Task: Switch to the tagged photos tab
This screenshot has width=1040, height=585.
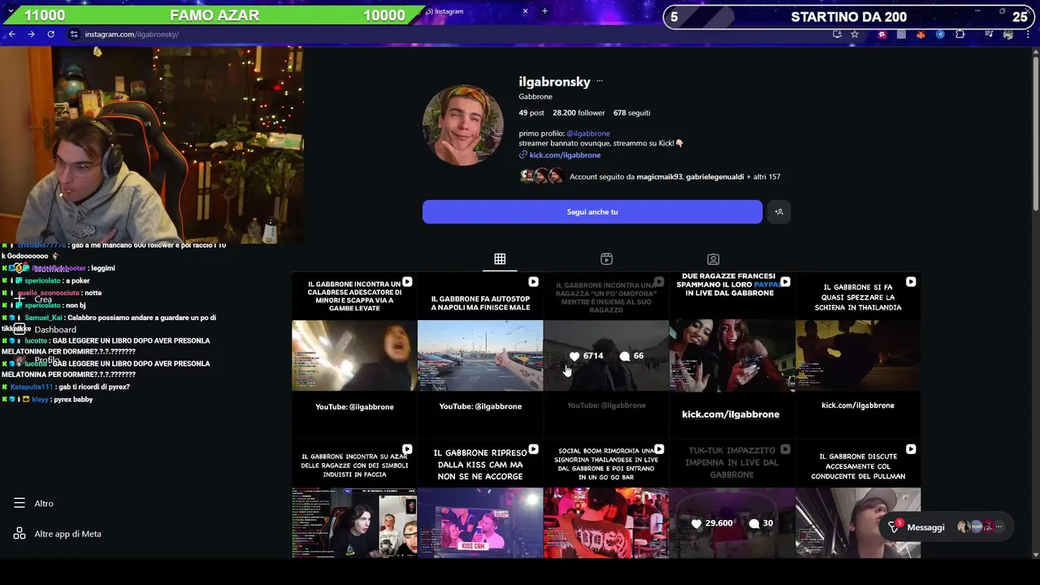Action: coord(713,258)
